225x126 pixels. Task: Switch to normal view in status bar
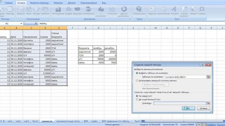(199, 125)
